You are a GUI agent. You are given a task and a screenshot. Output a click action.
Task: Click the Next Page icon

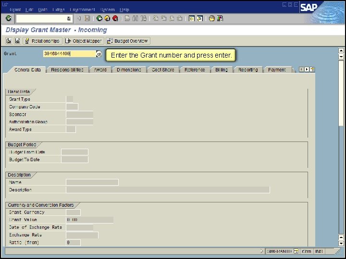point(172,19)
